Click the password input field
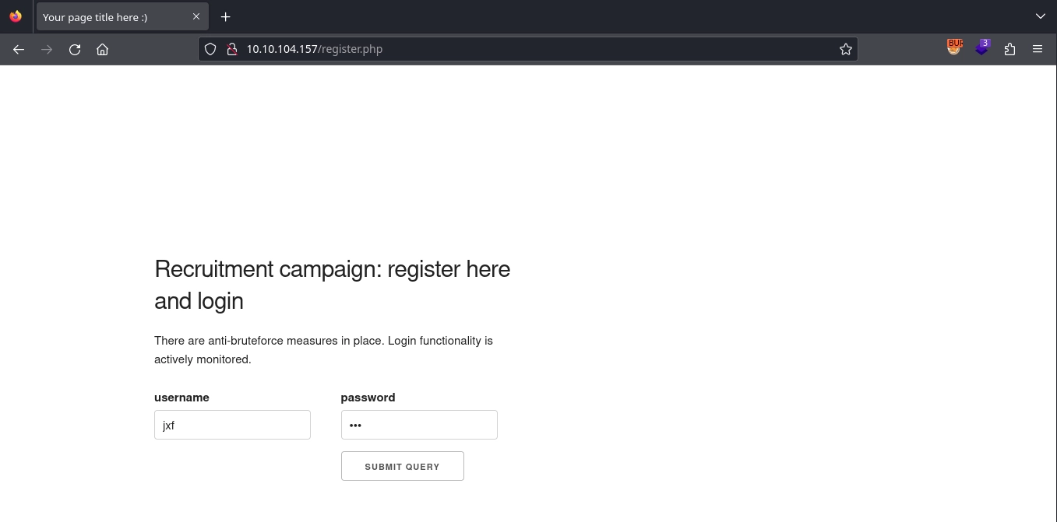The width and height of the screenshot is (1057, 522). point(419,425)
